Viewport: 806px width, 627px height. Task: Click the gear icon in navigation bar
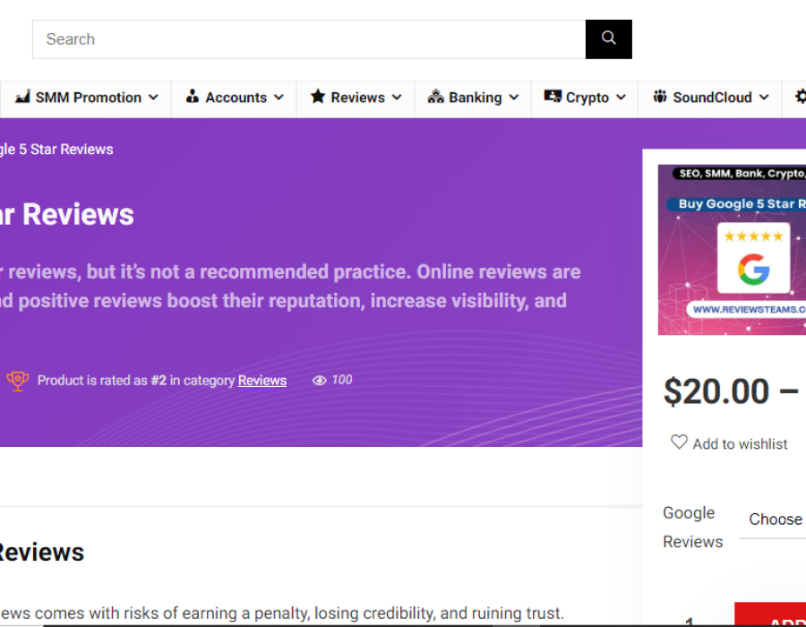799,97
